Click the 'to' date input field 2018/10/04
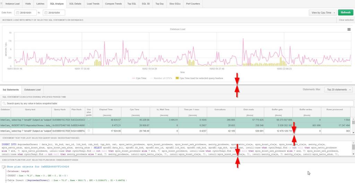The image size is (355, 183). [x=54, y=13]
